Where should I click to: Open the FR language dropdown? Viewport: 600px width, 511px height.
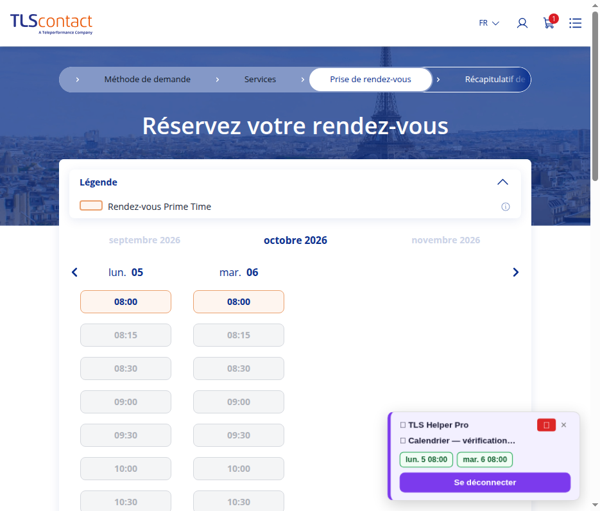[x=489, y=23]
